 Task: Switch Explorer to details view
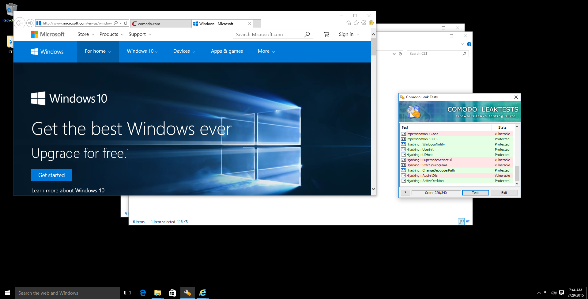[461, 221]
